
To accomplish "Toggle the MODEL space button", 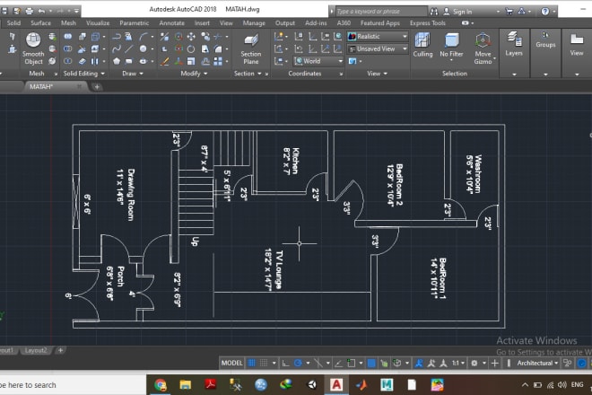I will (x=231, y=364).
